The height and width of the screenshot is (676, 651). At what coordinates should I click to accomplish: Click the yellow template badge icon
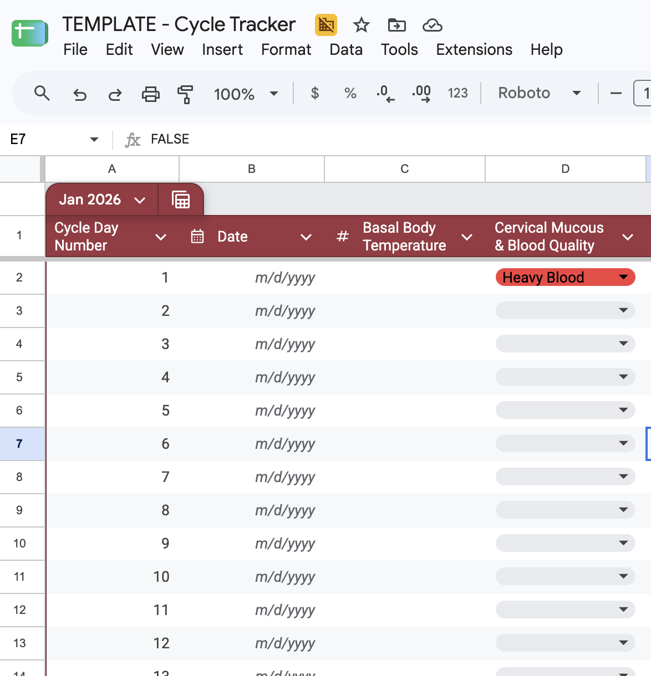[326, 25]
